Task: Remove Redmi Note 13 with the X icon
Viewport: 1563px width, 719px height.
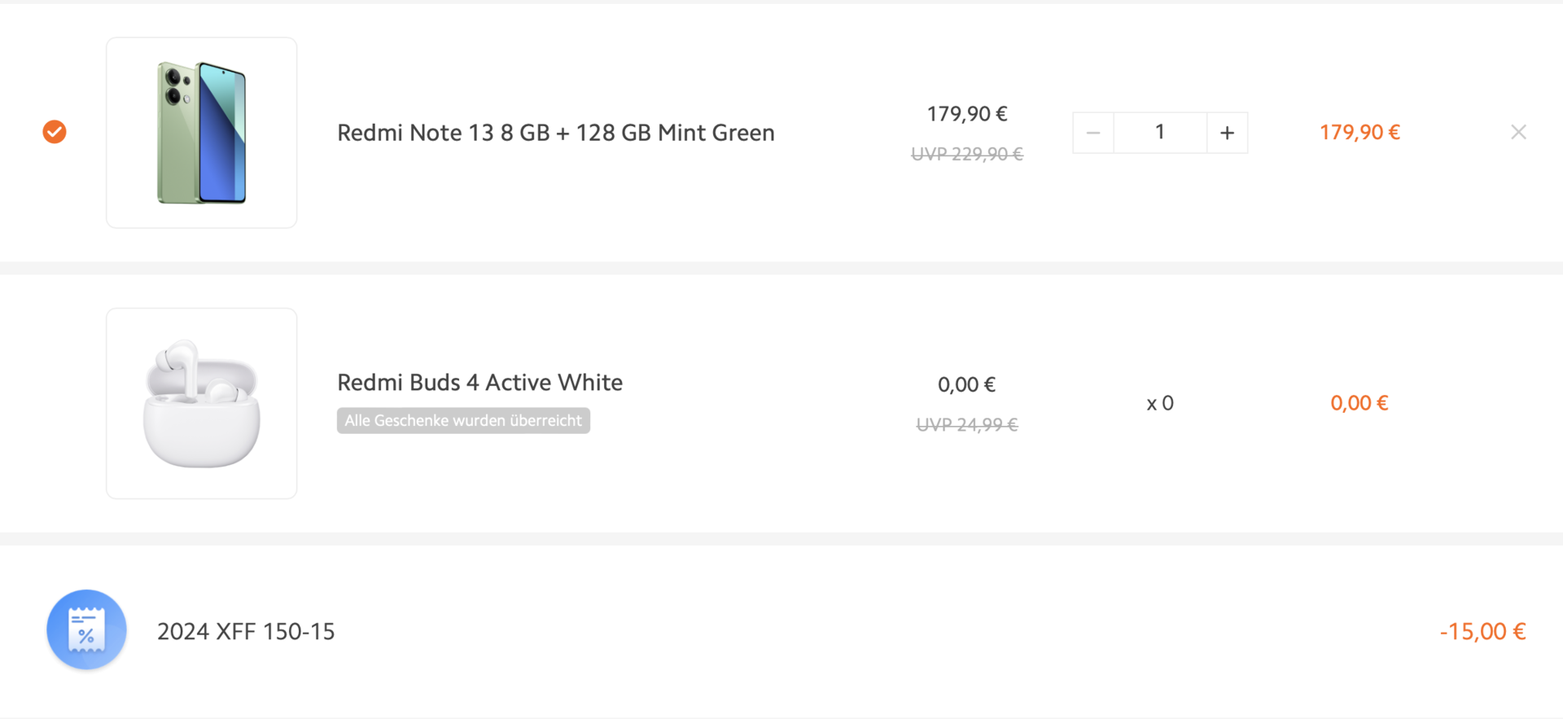Action: (1518, 132)
